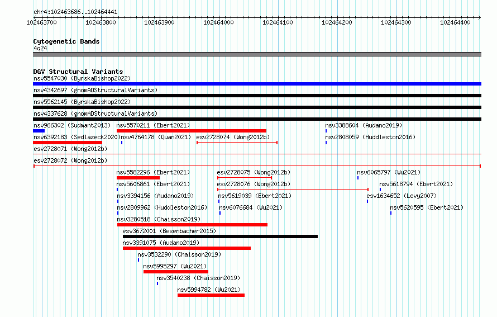Click nsv6076684 (Wu2021) label
The image size is (497, 317).
pos(251,207)
